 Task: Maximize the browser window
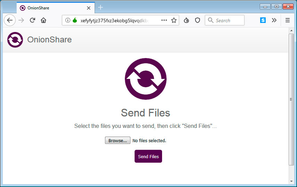pyautogui.click(x=276, y=7)
